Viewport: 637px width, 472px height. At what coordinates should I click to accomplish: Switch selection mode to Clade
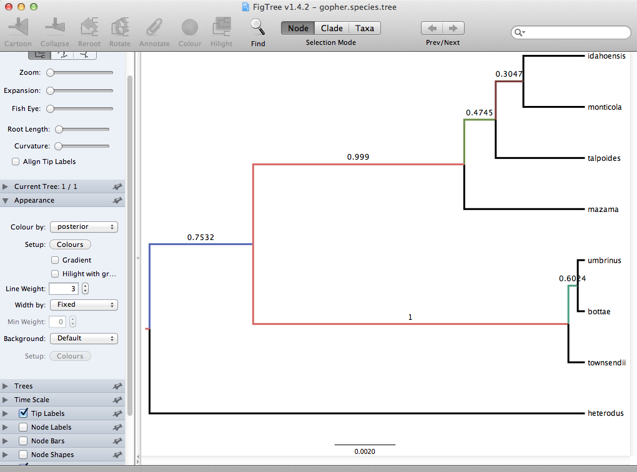click(332, 28)
